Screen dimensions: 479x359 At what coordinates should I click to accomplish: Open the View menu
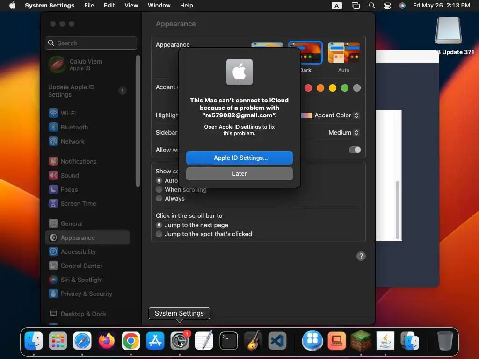click(x=131, y=6)
